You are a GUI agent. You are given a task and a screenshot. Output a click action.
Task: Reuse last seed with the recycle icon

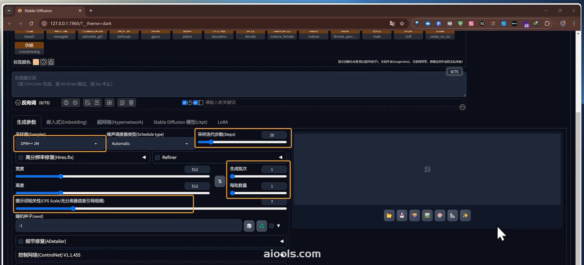click(x=262, y=226)
